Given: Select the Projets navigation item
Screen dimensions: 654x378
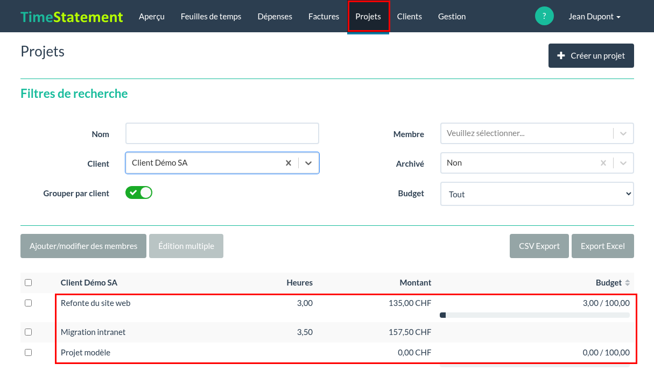Looking at the screenshot, I should [368, 16].
